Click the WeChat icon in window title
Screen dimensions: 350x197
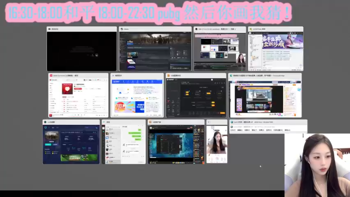(x=104, y=122)
